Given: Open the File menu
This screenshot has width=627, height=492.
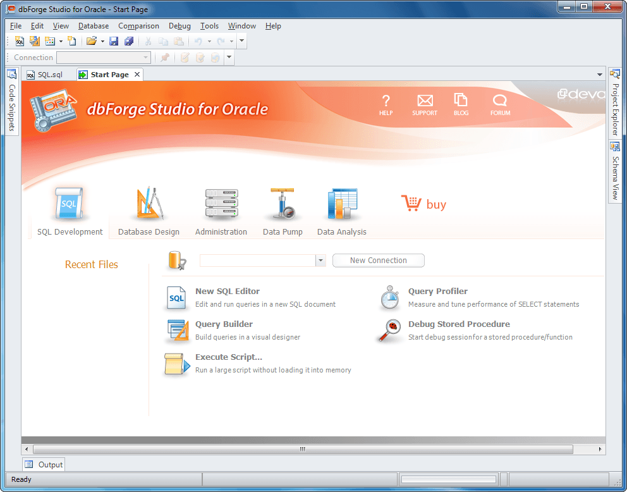Looking at the screenshot, I should pyautogui.click(x=16, y=25).
